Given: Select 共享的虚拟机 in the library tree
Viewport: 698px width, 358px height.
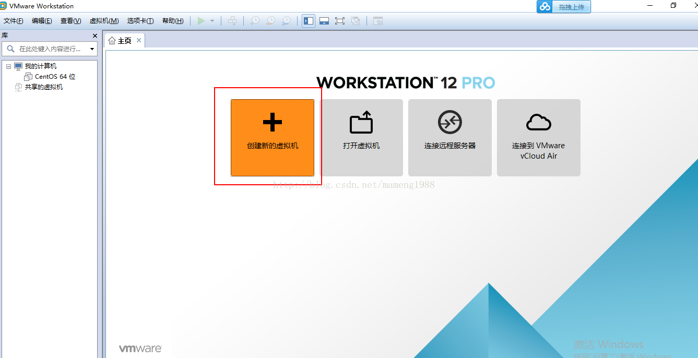Looking at the screenshot, I should tap(44, 87).
